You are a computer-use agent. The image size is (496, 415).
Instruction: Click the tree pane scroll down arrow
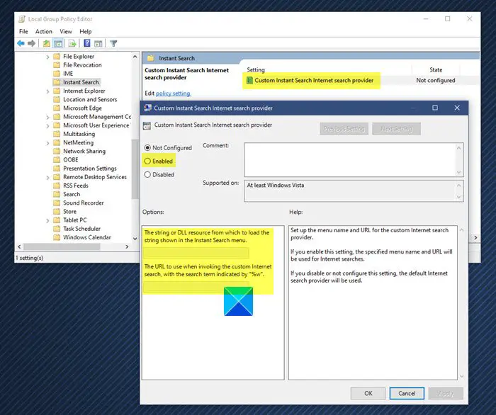click(135, 239)
